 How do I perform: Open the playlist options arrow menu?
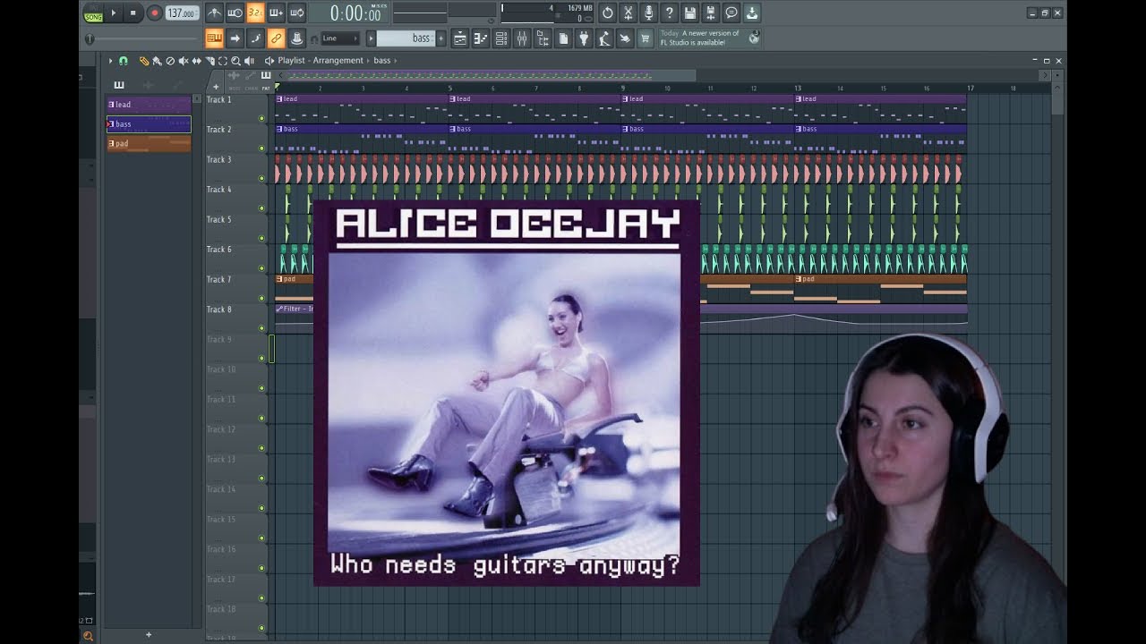click(110, 61)
